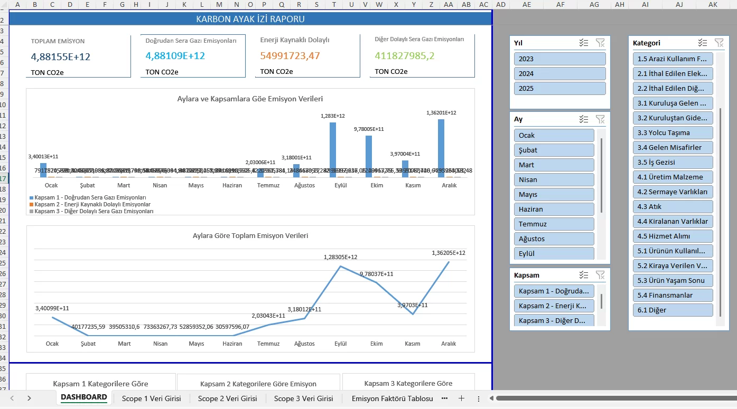Viewport: 737px width, 409px height.
Task: Clear the filter on the Ay slicer
Action: pyautogui.click(x=600, y=119)
